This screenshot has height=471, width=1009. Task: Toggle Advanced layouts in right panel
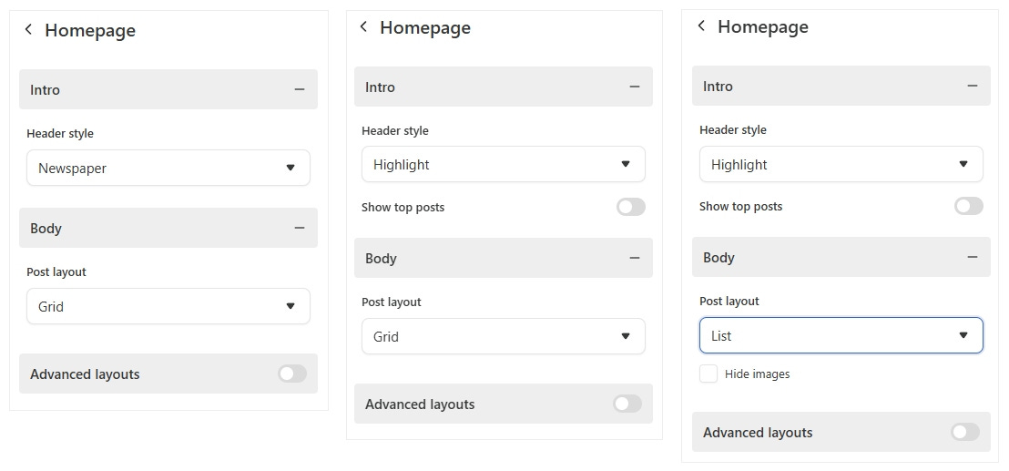click(965, 432)
